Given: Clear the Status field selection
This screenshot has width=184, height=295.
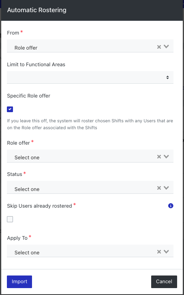Looking at the screenshot, I should point(159,188).
